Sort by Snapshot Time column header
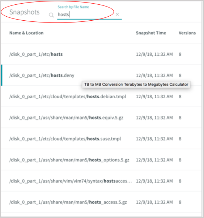204x218 pixels. 151,33
